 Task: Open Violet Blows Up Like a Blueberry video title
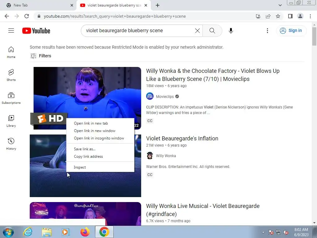(213, 75)
